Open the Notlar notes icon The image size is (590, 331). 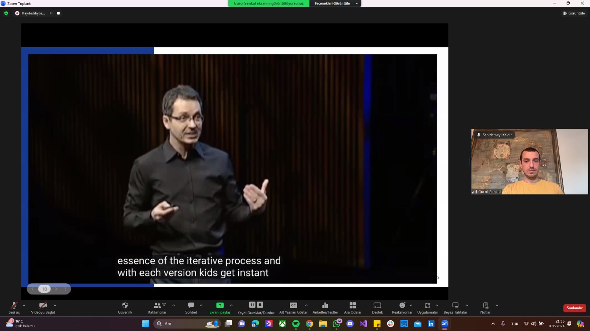coord(485,306)
